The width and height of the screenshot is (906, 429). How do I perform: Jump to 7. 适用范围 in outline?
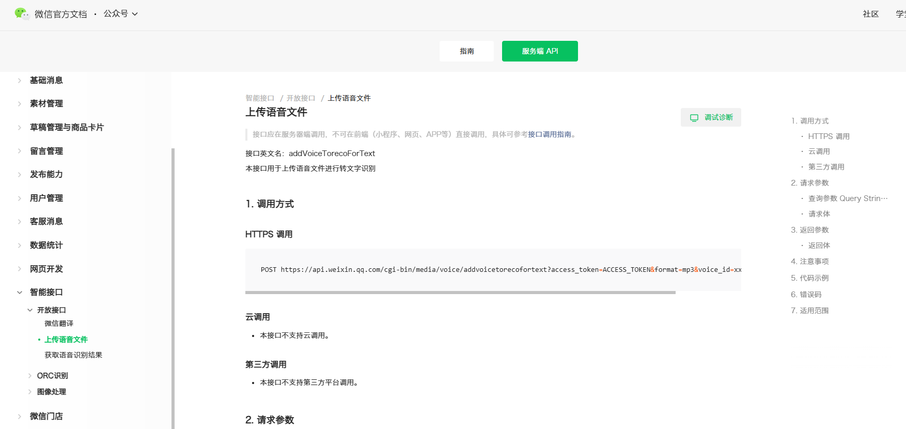[809, 311]
